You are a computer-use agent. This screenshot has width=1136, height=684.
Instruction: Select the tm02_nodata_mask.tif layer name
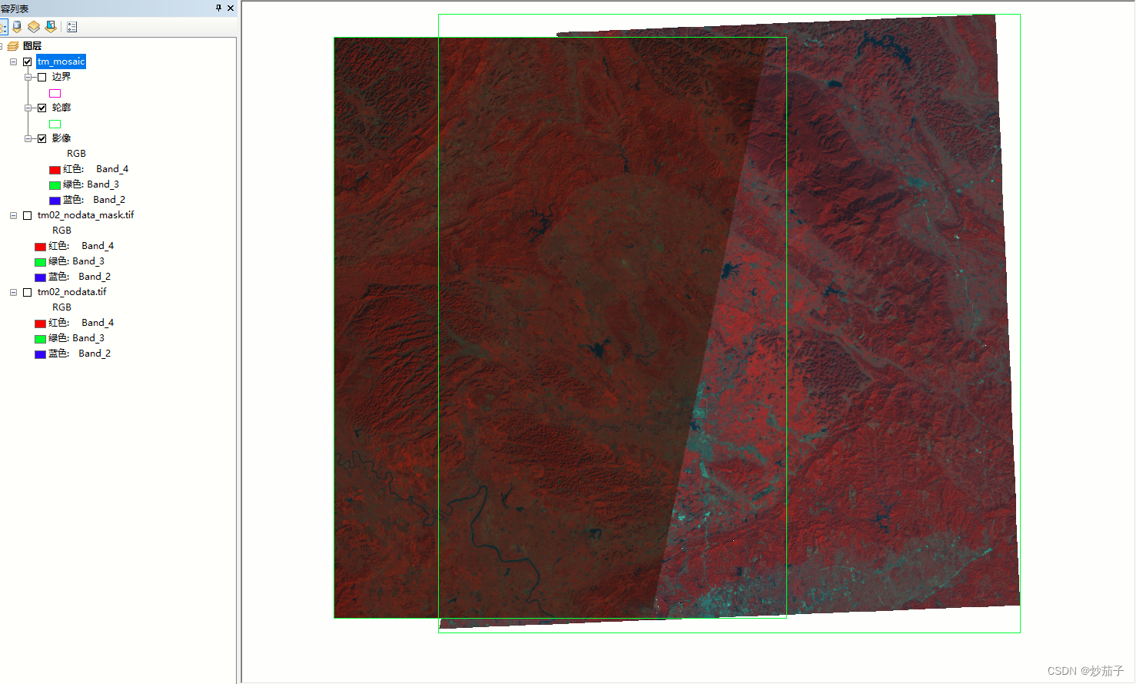click(x=85, y=215)
